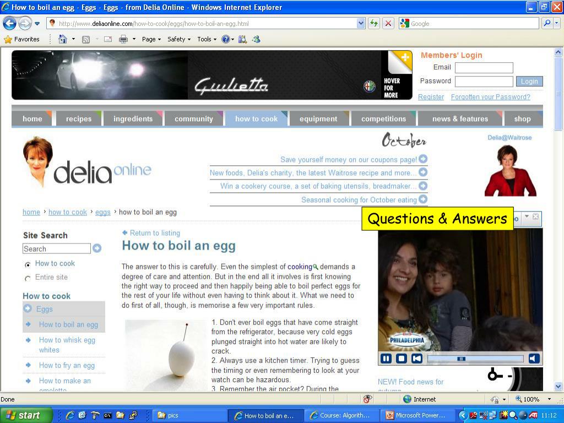The height and width of the screenshot is (423, 564).
Task: Select the Entire site radio button
Action: [28, 278]
